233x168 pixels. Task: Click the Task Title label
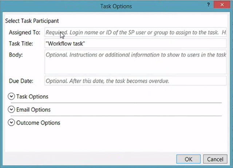[x=21, y=43]
